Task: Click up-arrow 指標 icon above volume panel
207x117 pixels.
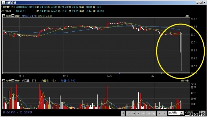Action: click(x=4, y=80)
